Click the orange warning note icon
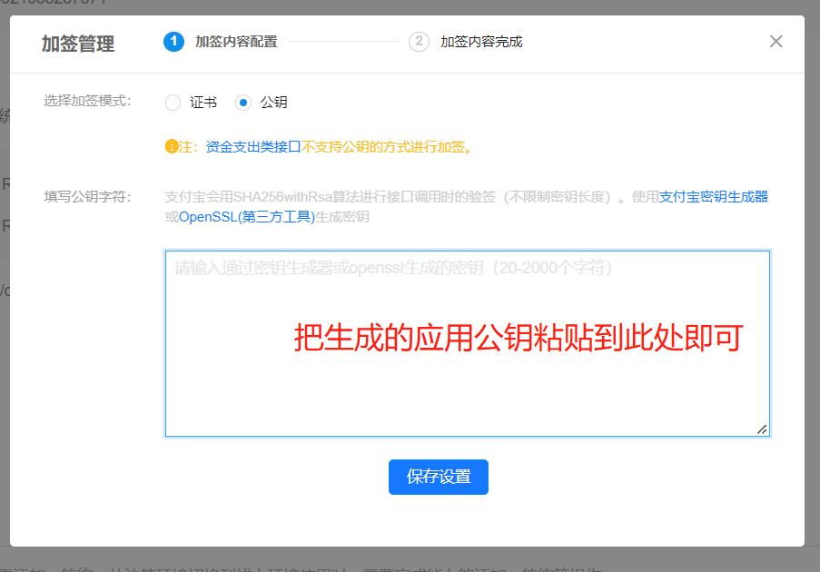 coord(172,147)
